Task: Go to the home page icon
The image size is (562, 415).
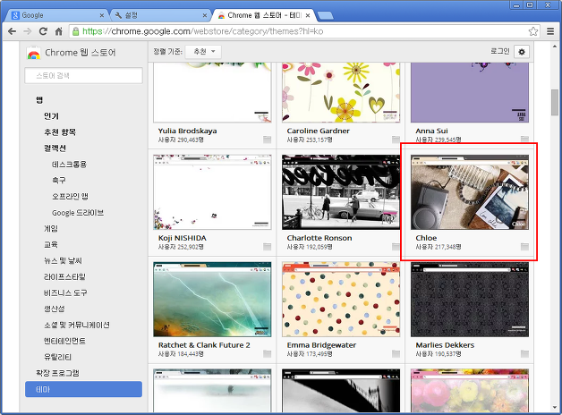Action: (58, 31)
